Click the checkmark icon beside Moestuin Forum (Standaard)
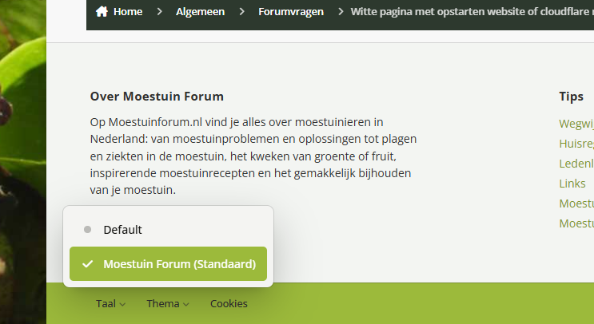The width and height of the screenshot is (594, 324). click(x=87, y=264)
